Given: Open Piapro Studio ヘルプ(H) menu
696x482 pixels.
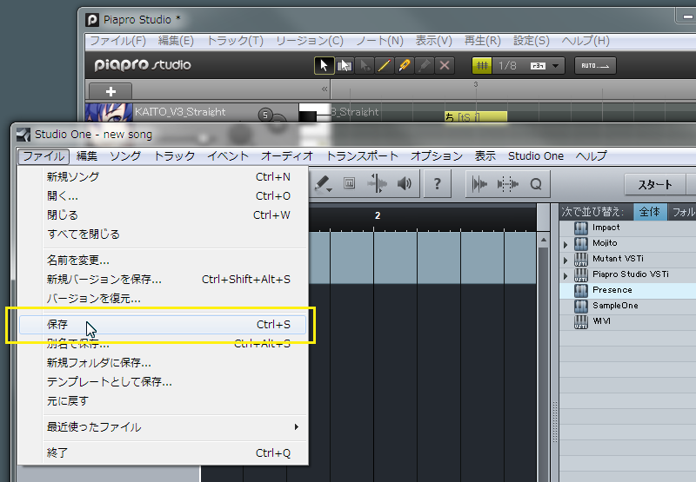Looking at the screenshot, I should [x=586, y=41].
